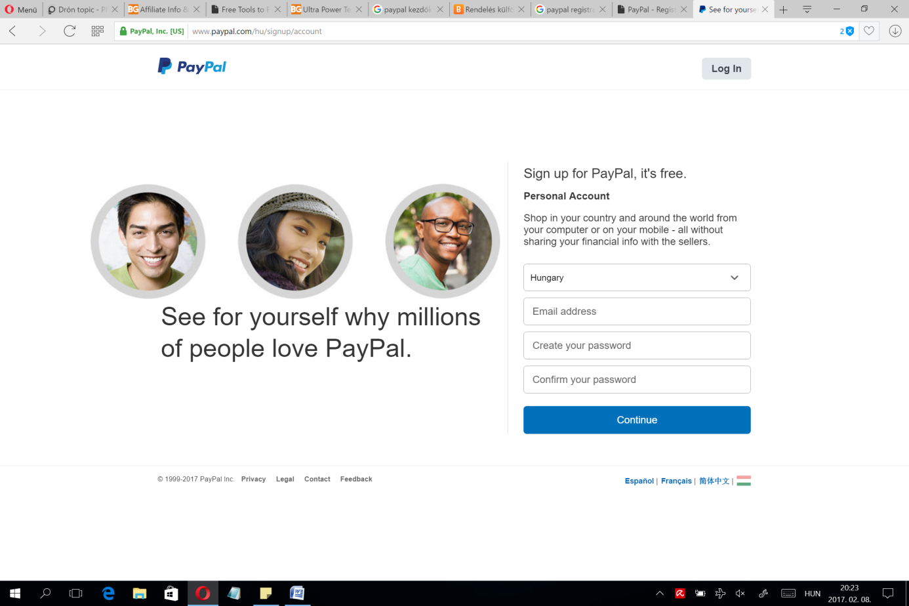This screenshot has height=606, width=909.
Task: Open Opera Menü button
Action: click(21, 9)
